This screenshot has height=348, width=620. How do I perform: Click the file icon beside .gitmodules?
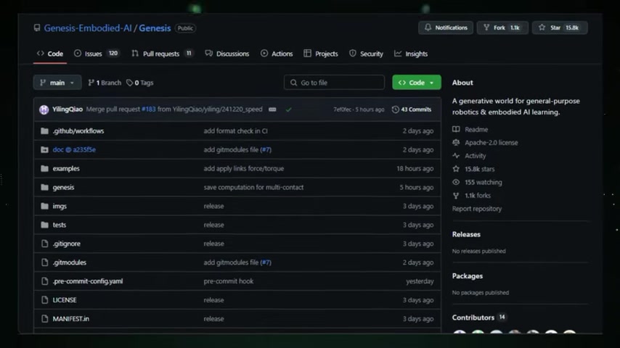coord(45,262)
